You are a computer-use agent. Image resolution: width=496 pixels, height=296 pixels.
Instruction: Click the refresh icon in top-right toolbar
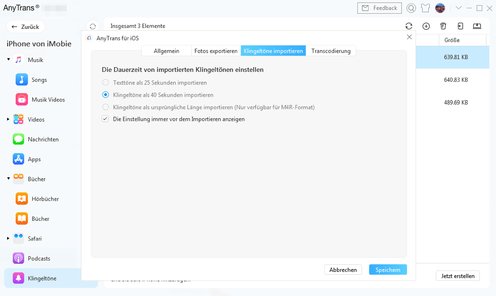point(409,26)
